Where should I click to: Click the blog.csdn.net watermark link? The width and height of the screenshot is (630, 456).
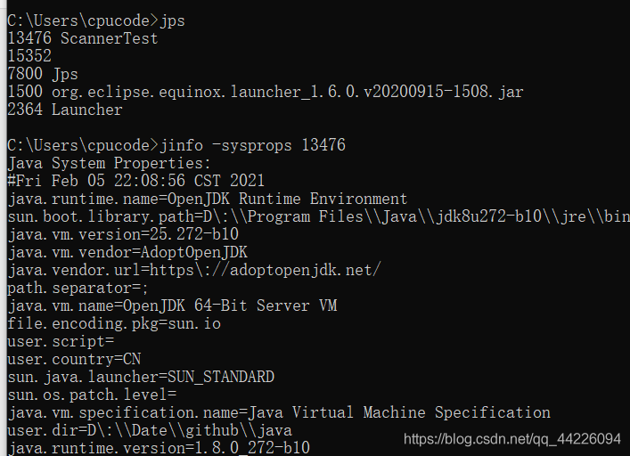coord(512,439)
